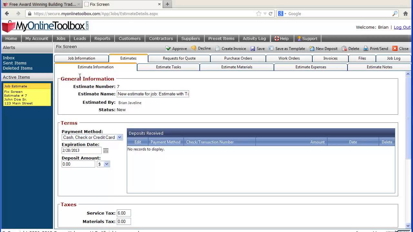Open the Estimate Notes sub-tab
This screenshot has height=232, width=413.
[379, 67]
